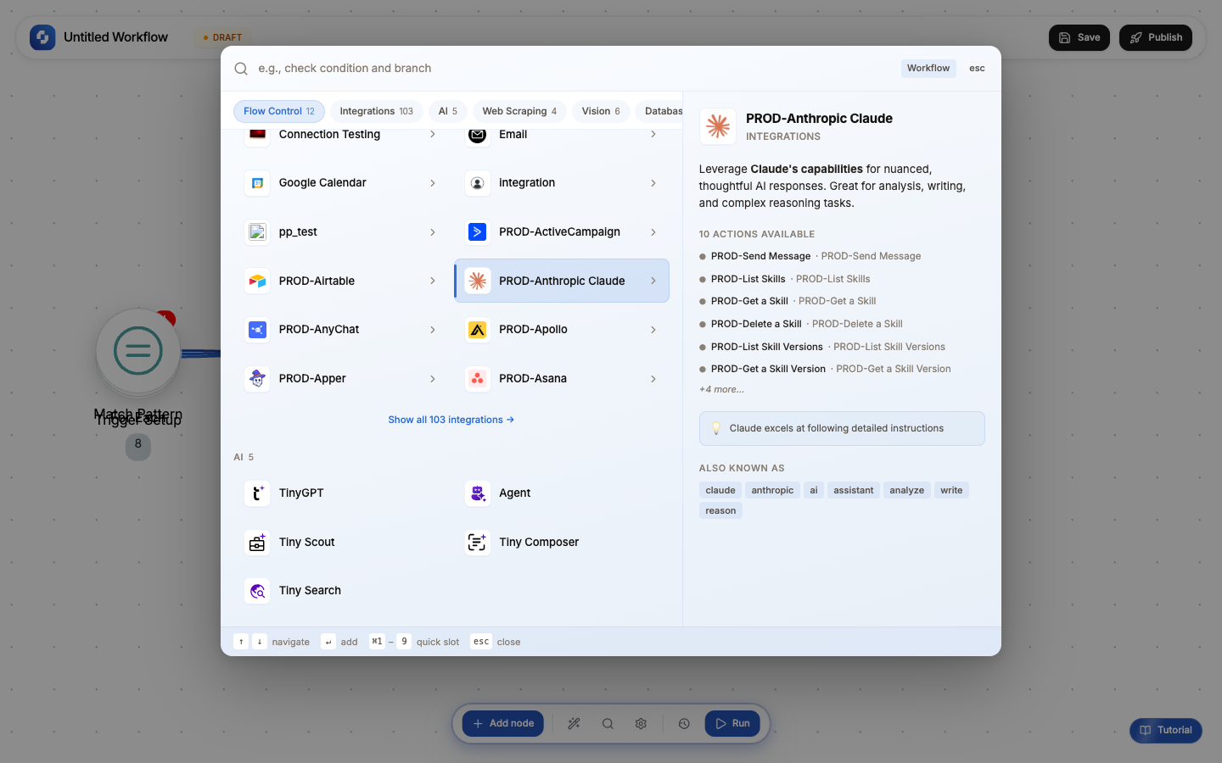Click the Workflow scope badge
This screenshot has height=763, width=1222.
click(x=928, y=69)
